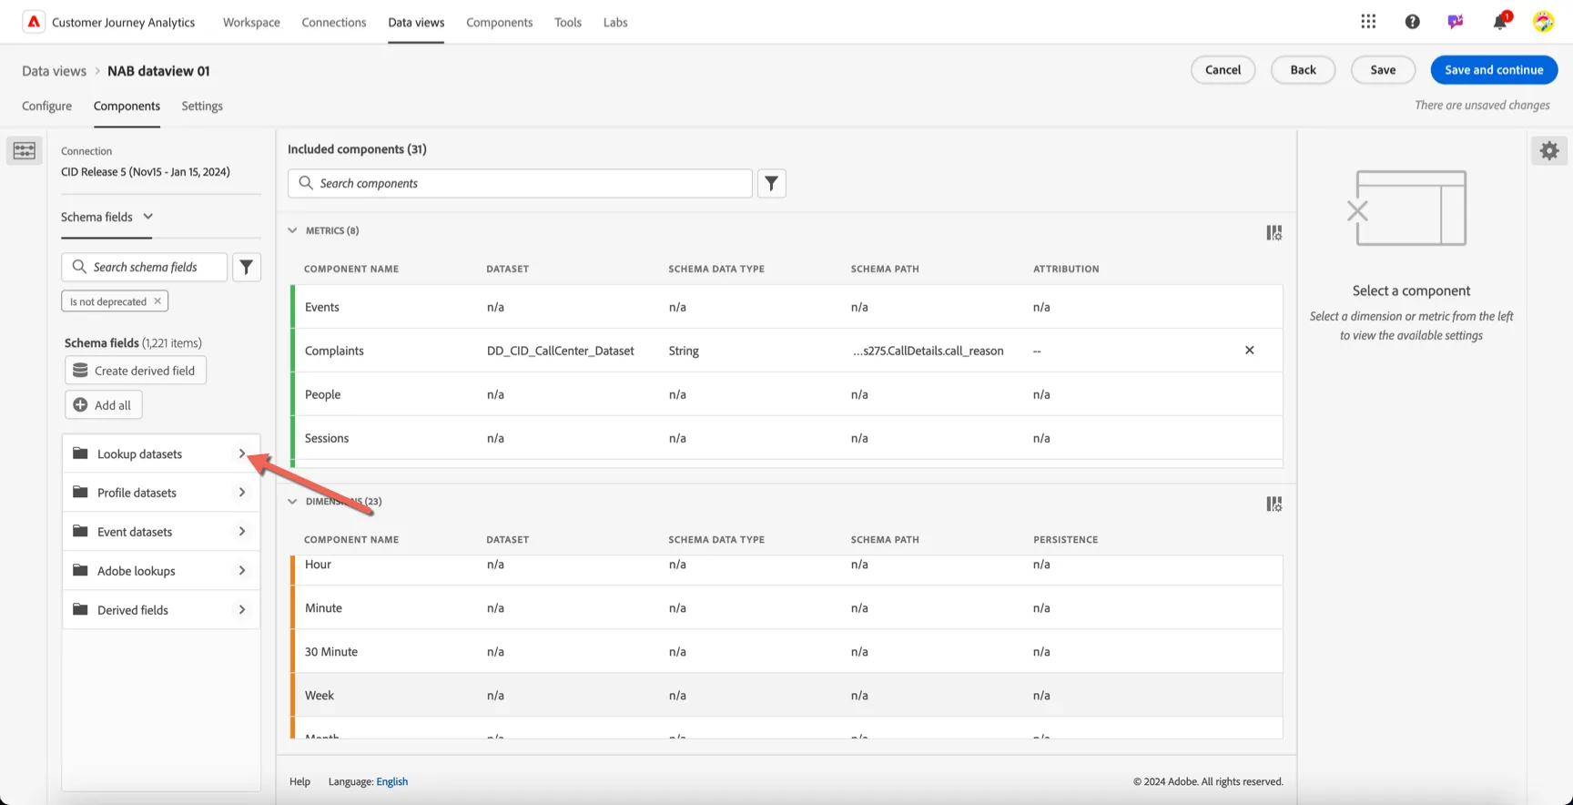Click Save and continue

tap(1494, 70)
